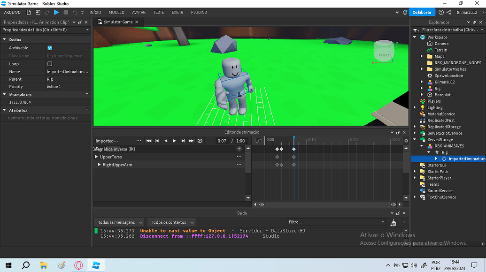Expand the Workspace node in the Explorer
Screen dimensions: 486x272
(415, 37)
